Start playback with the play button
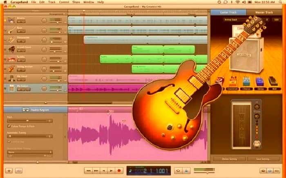The height and width of the screenshot is (178, 286). coord(111,171)
